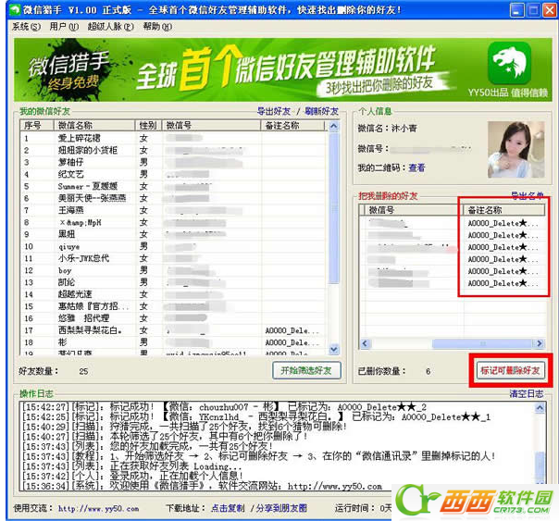Click the profile avatar photo
Screen dimensions: 559x521
pos(516,150)
